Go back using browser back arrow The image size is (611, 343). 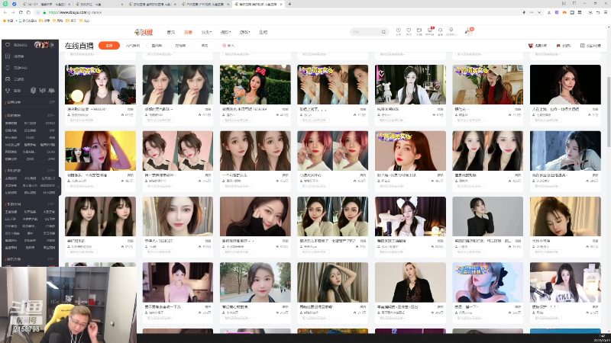(x=5, y=12)
